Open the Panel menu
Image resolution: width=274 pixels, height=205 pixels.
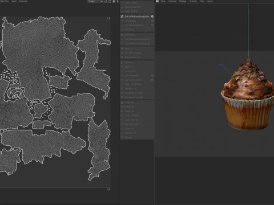point(210,1)
